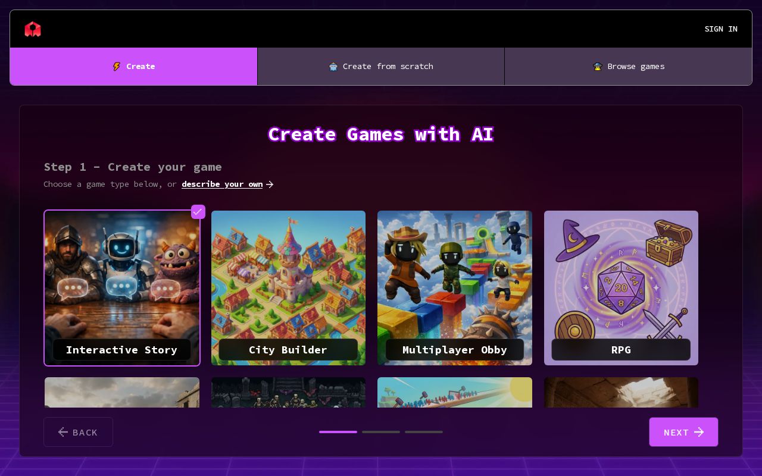Select the City Builder game type
The width and height of the screenshot is (762, 476).
coord(288,287)
